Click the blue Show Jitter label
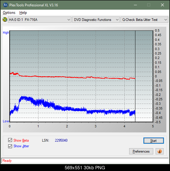The width and height of the screenshot is (170, 171). 21,146
